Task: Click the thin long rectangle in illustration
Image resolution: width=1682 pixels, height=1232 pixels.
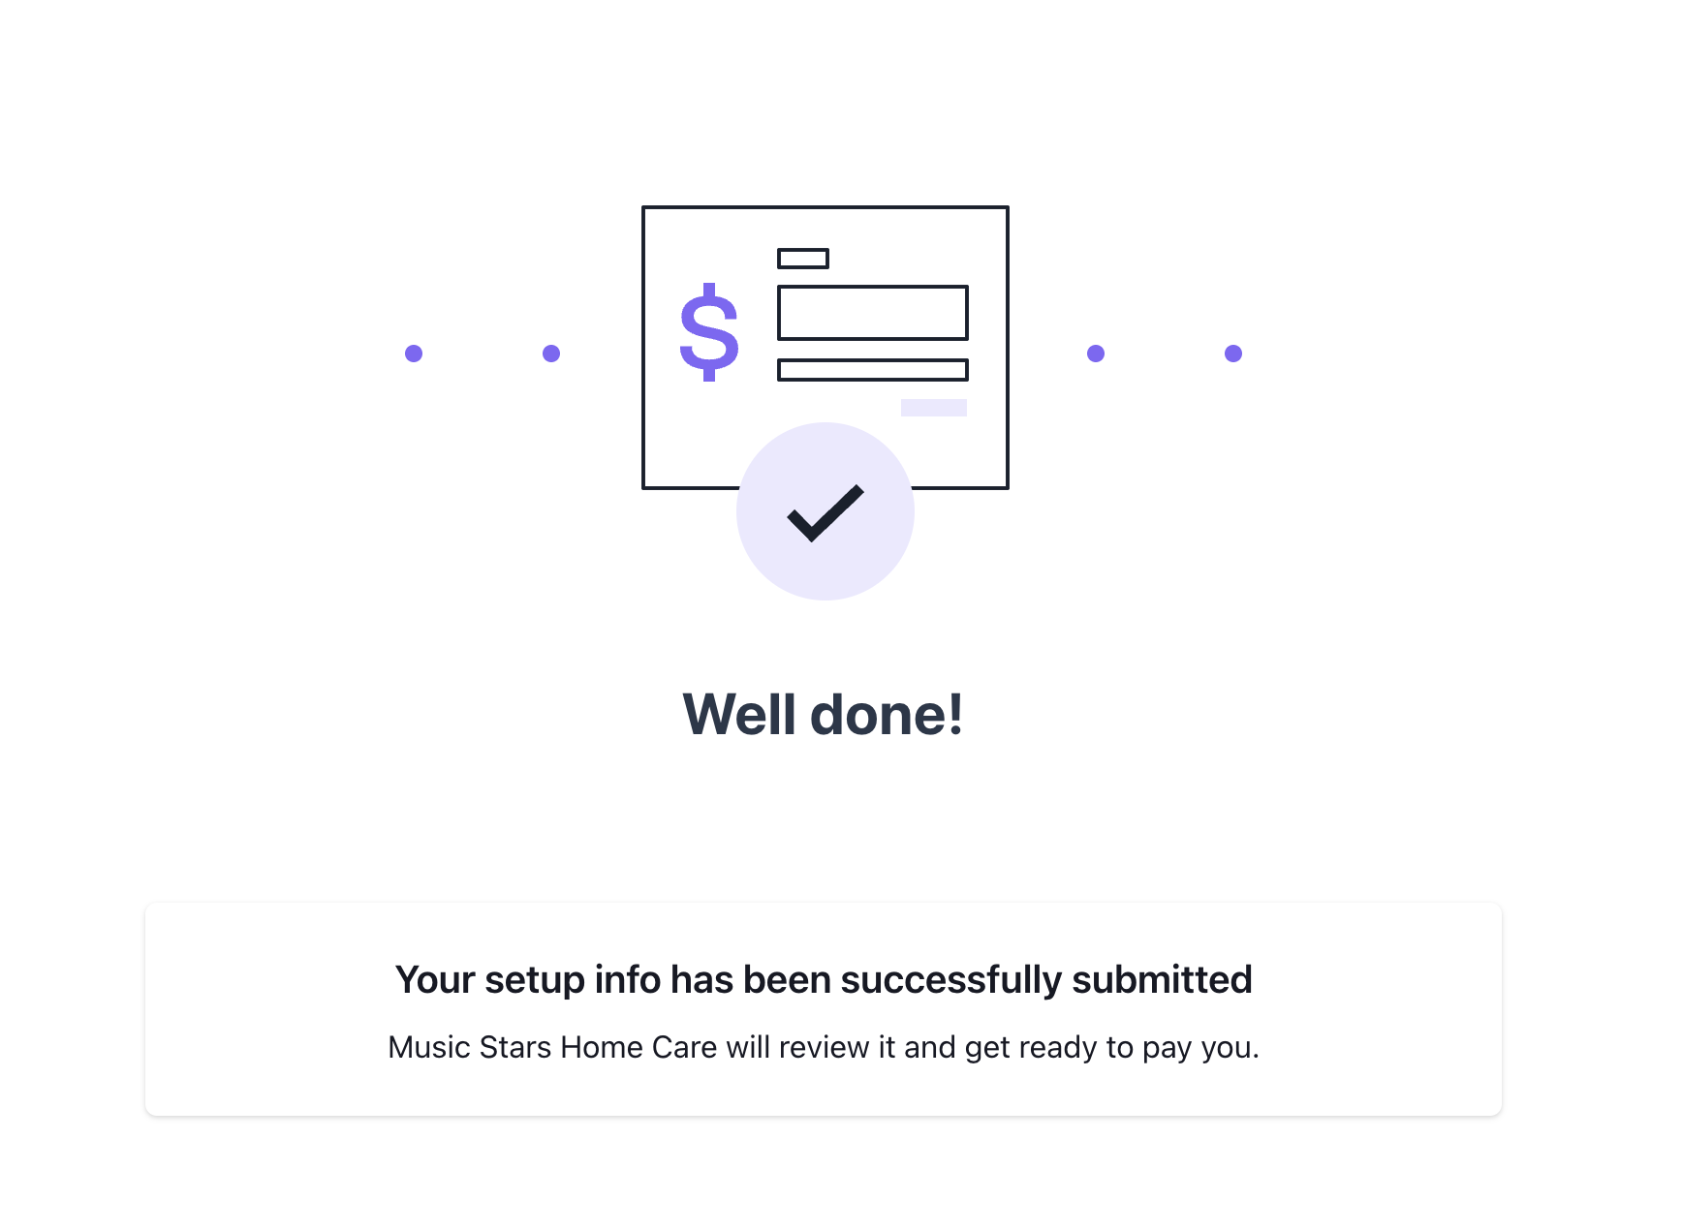Action: 872,370
